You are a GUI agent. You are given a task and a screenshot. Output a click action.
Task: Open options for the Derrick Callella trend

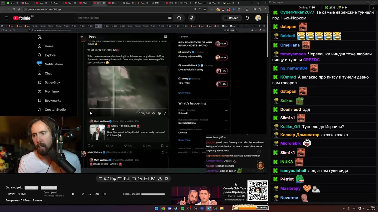coord(227,120)
